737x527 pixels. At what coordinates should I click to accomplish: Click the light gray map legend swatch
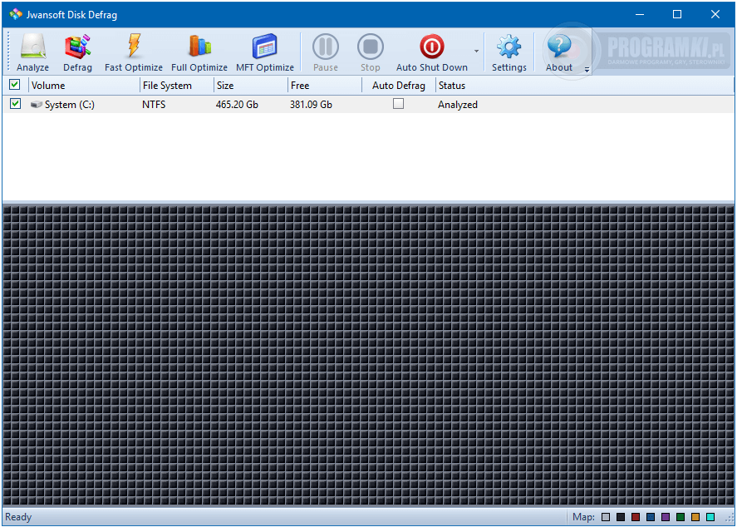pyautogui.click(x=606, y=517)
